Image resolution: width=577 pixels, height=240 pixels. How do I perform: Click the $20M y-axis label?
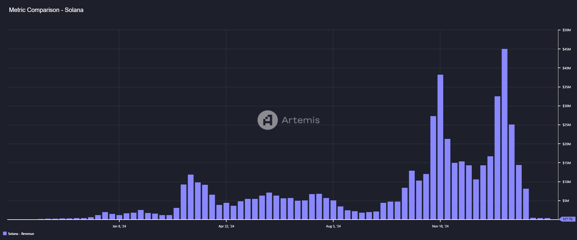(x=566, y=144)
